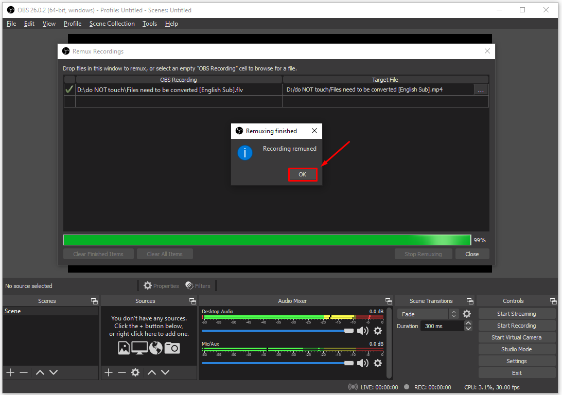562x395 pixels.
Task: Browse target file with the ellipsis button
Action: pyautogui.click(x=481, y=90)
